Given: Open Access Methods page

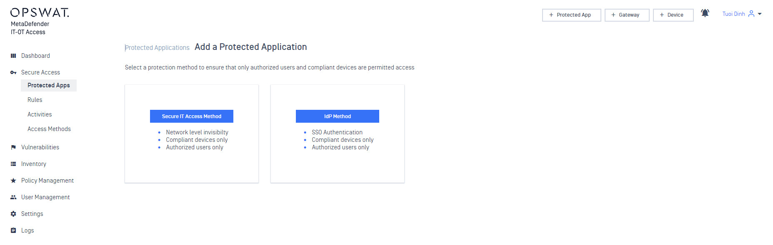Looking at the screenshot, I should point(49,129).
